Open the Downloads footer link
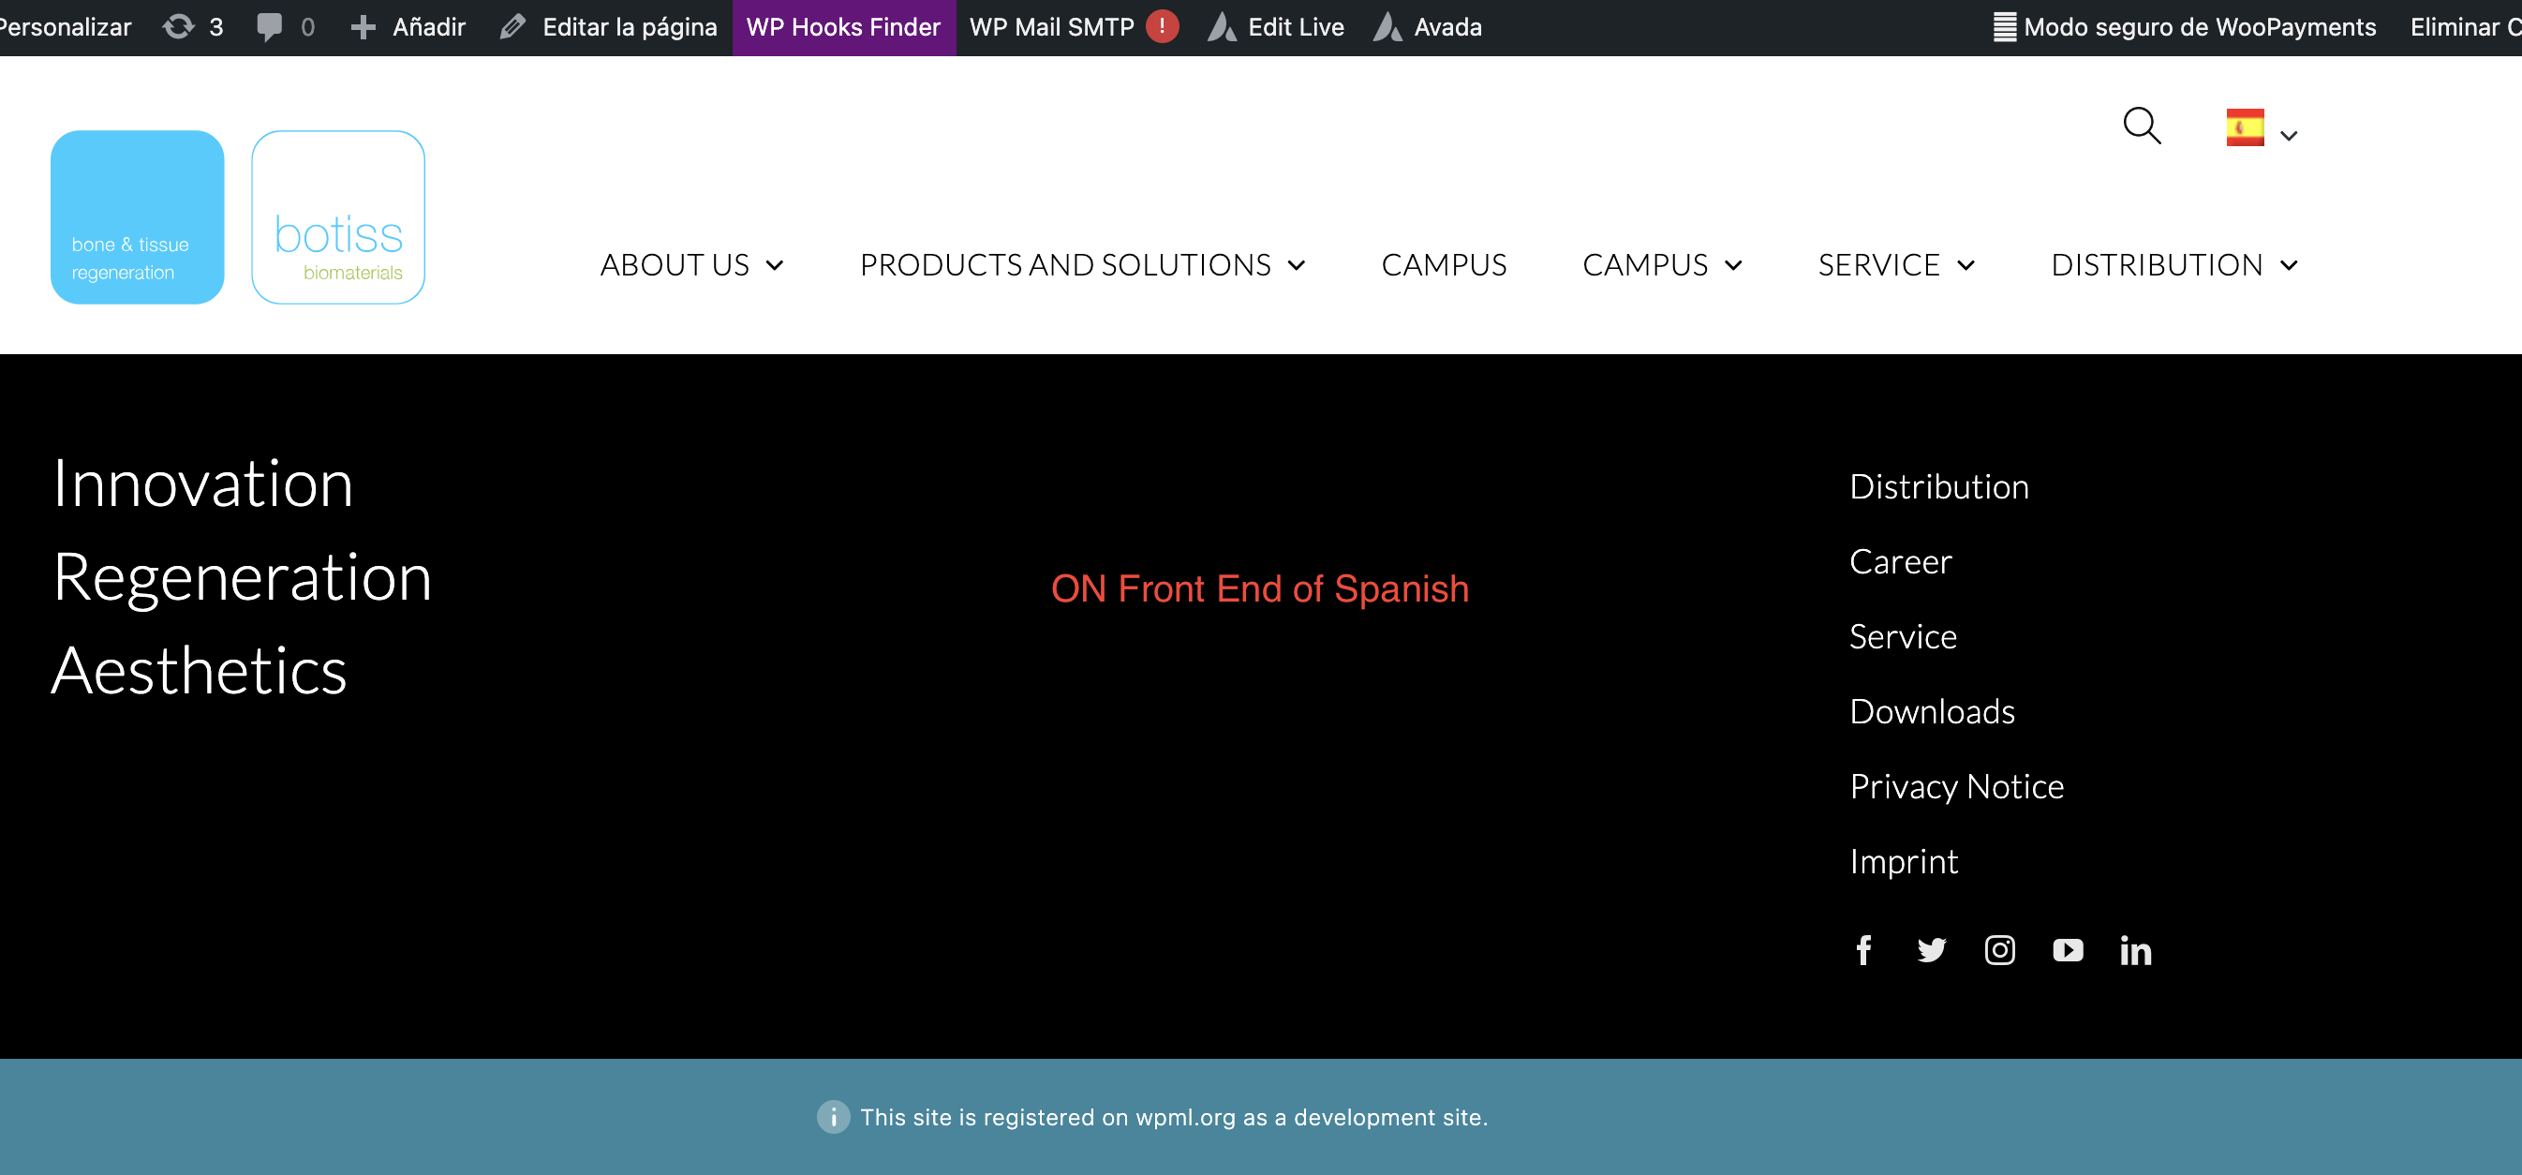Image resolution: width=2522 pixels, height=1175 pixels. 1932,712
